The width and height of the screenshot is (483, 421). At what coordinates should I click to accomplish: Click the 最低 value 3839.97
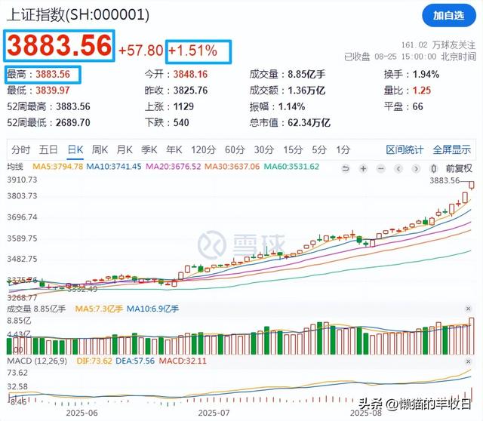[x=53, y=91]
